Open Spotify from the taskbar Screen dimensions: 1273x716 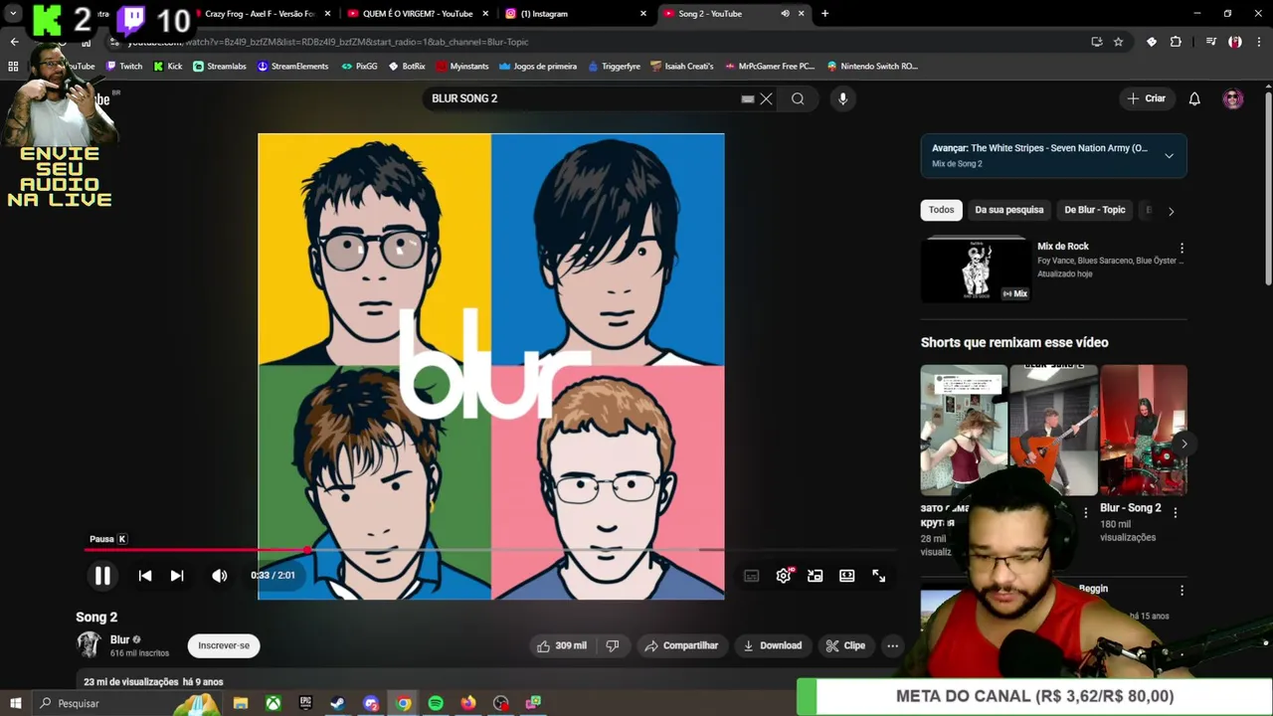point(436,703)
